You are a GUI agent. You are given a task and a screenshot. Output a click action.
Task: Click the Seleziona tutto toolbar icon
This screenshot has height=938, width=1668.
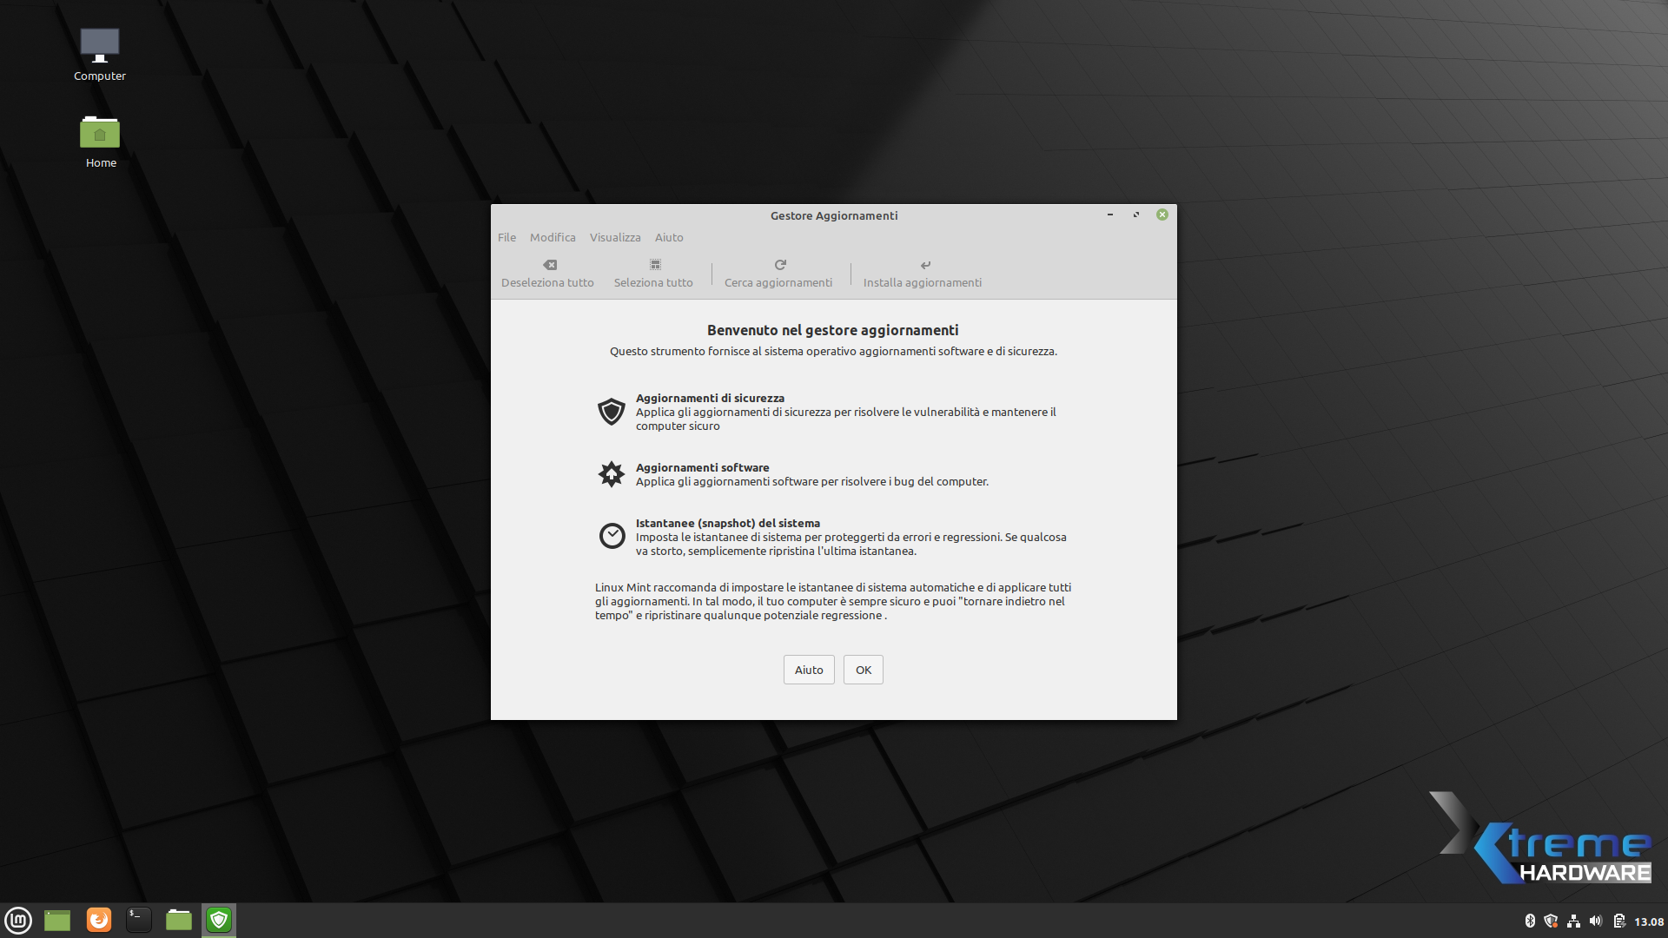[x=654, y=265]
